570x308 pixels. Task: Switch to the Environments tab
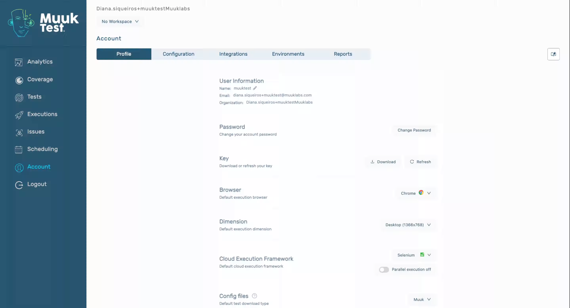(288, 54)
